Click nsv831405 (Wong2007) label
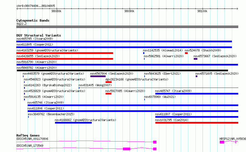 tap(95, 85)
